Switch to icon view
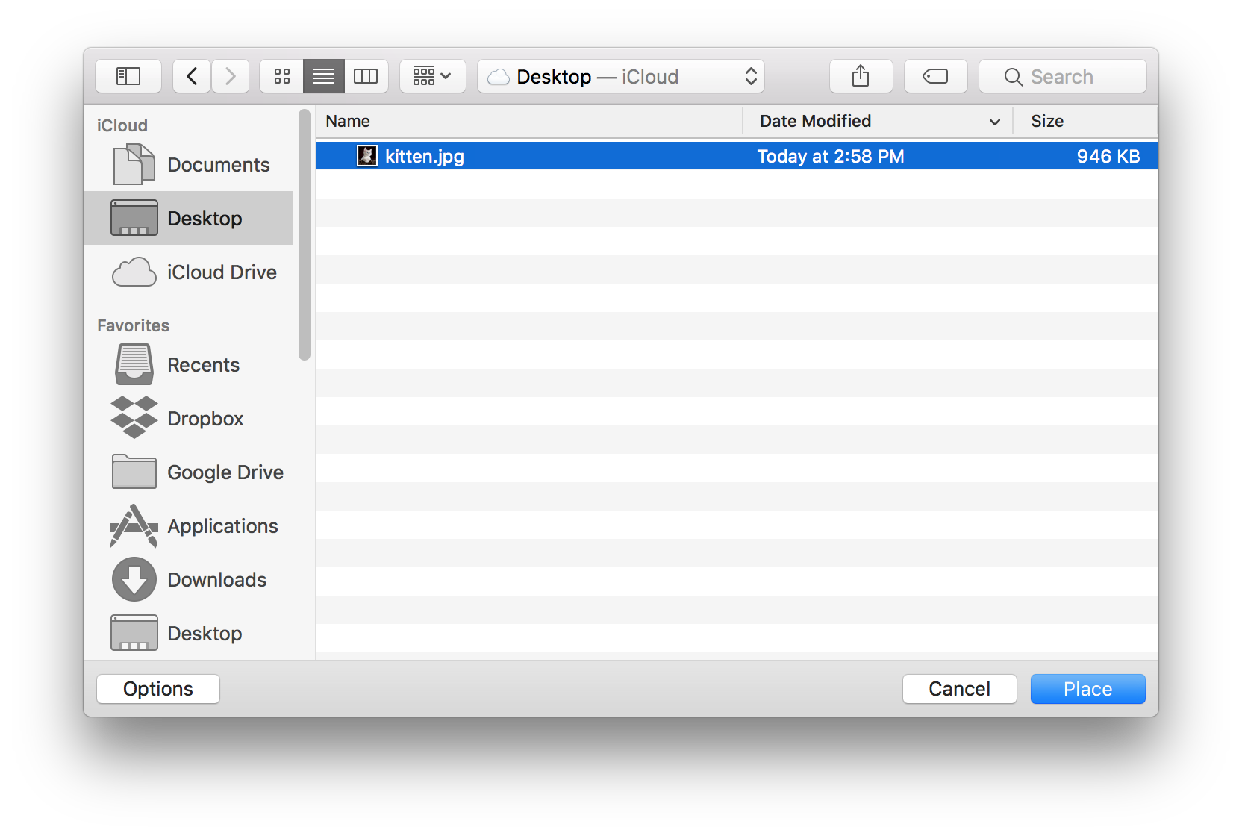 pos(281,76)
